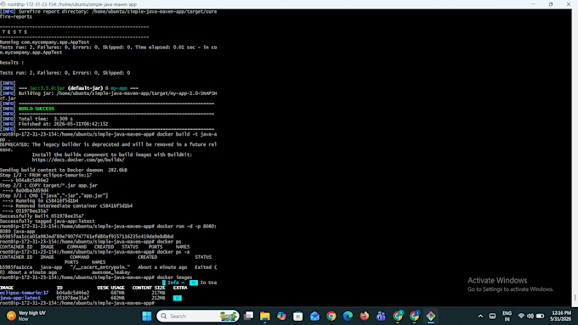The image size is (578, 325).
Task: Click the "T E S T S" header
Action: point(14,32)
